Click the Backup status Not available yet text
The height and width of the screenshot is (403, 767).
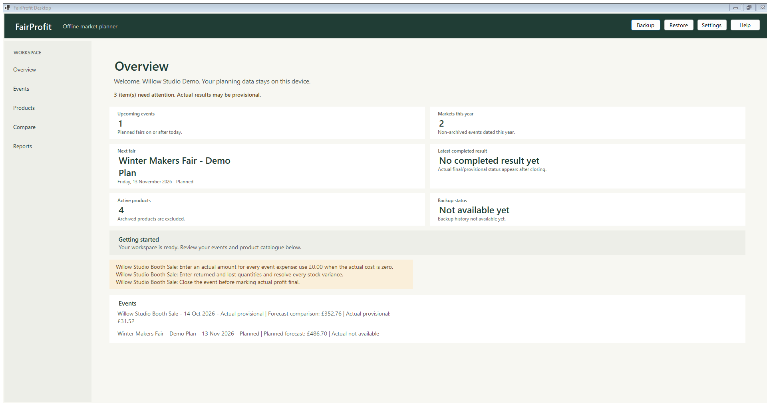point(474,210)
